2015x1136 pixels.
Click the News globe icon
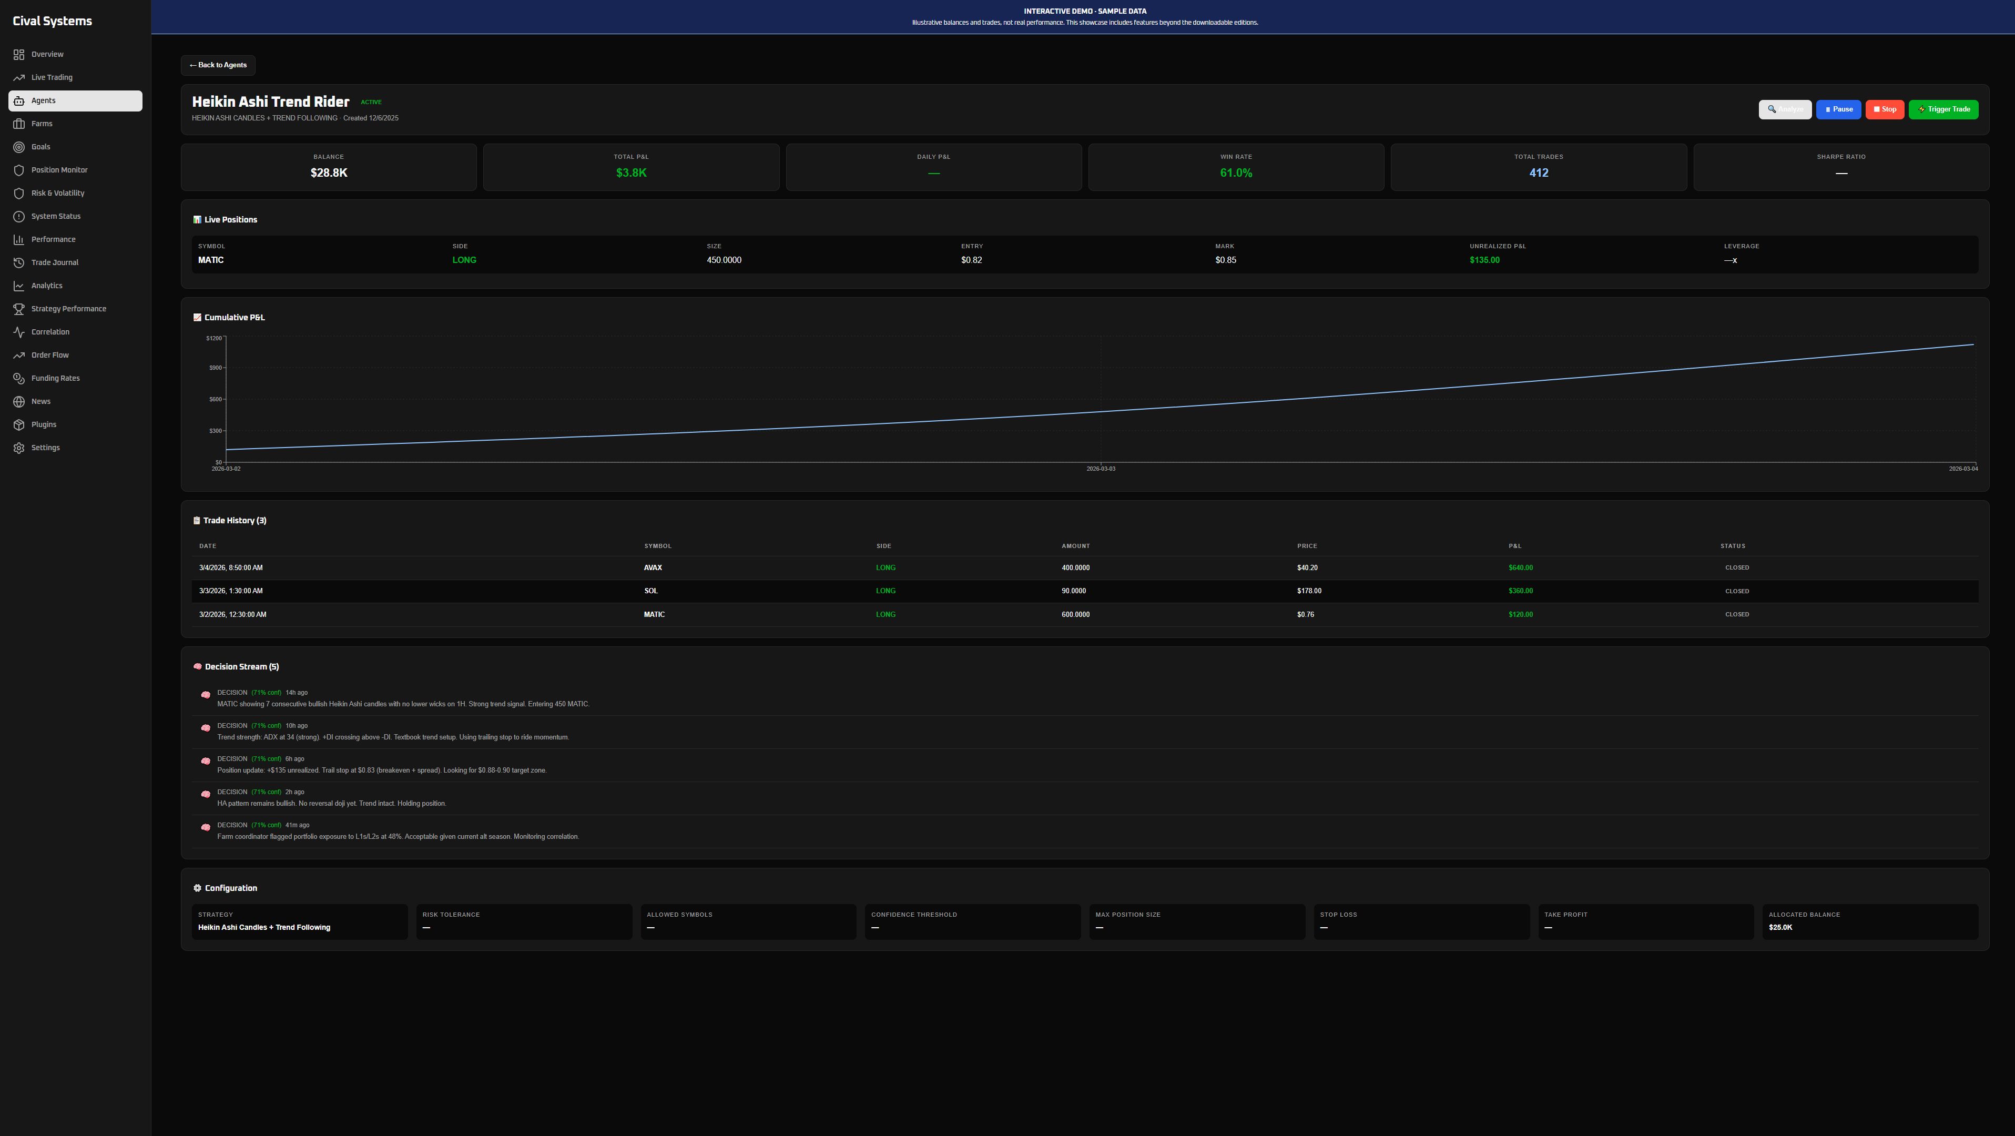coord(19,401)
